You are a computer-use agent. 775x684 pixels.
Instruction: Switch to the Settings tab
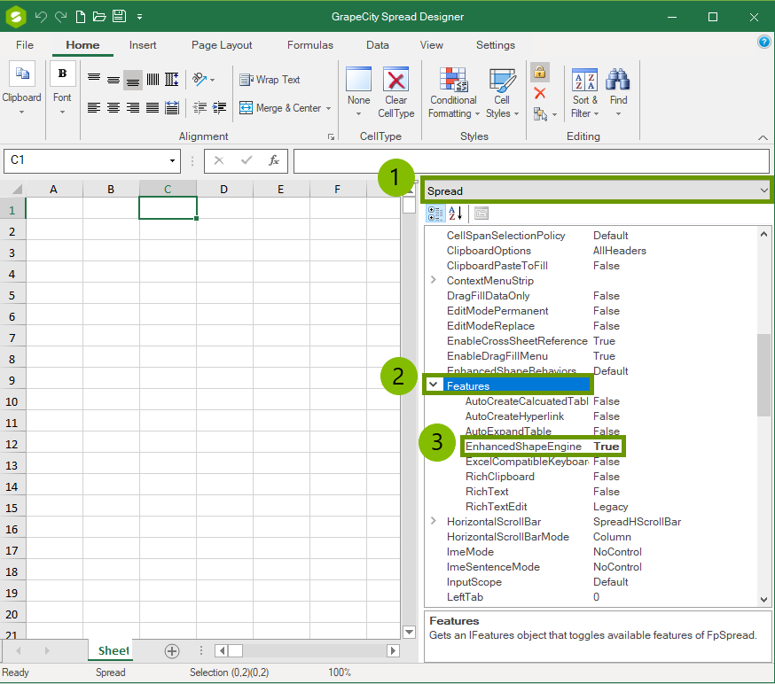pos(496,45)
